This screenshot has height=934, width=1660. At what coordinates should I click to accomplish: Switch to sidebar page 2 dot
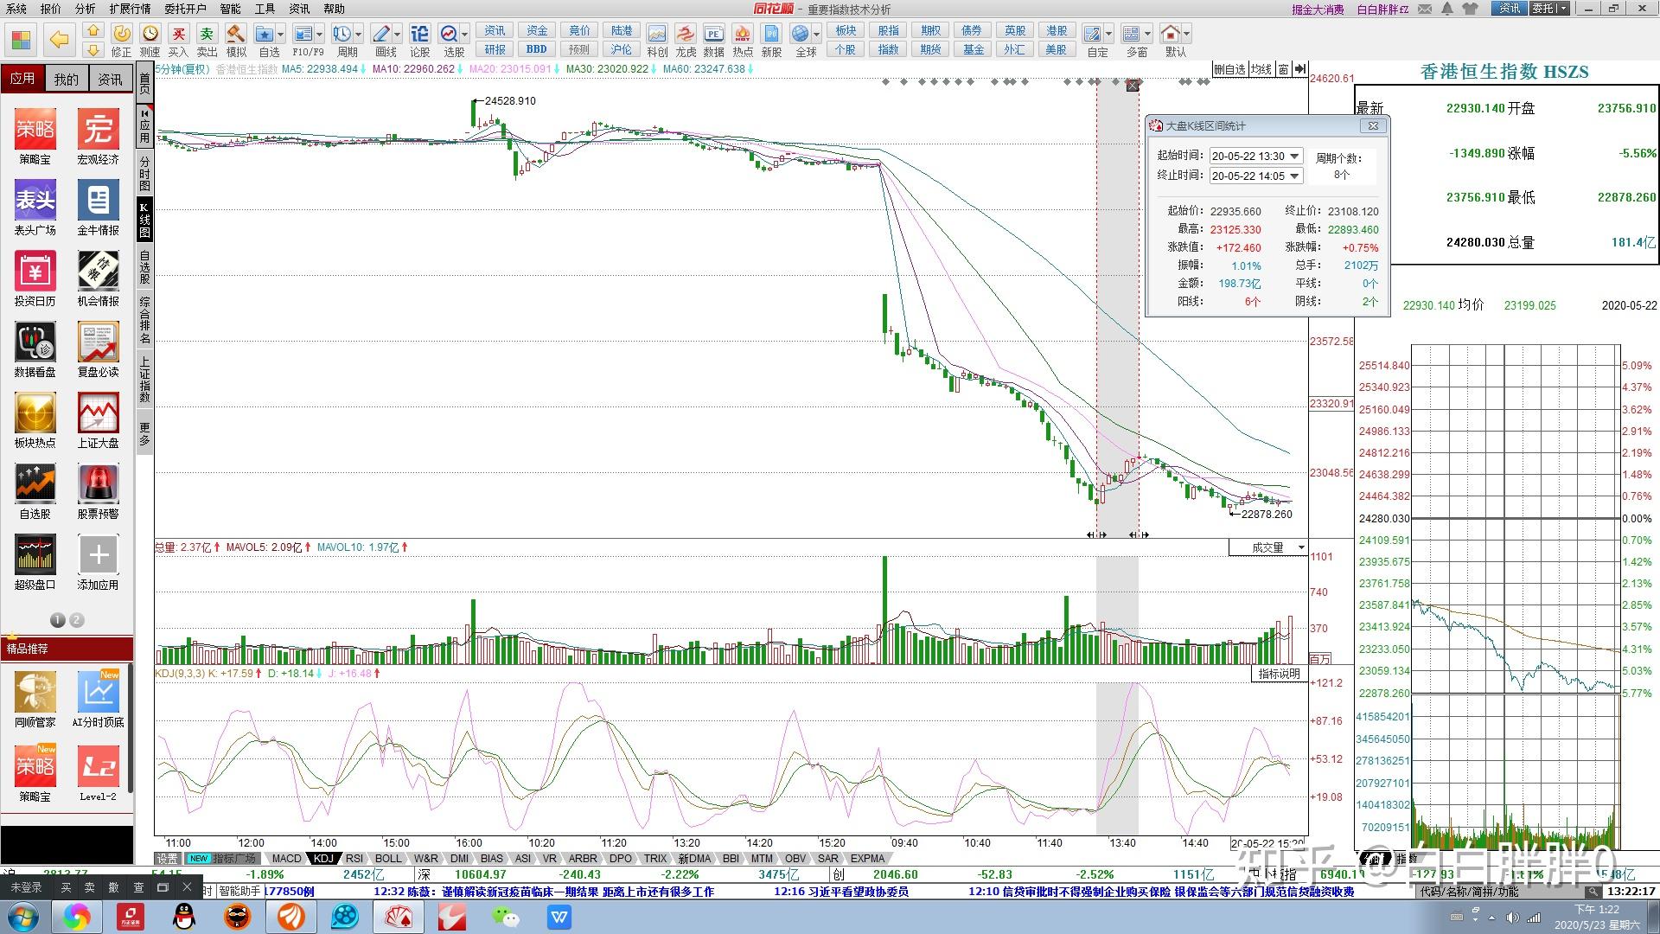[76, 620]
